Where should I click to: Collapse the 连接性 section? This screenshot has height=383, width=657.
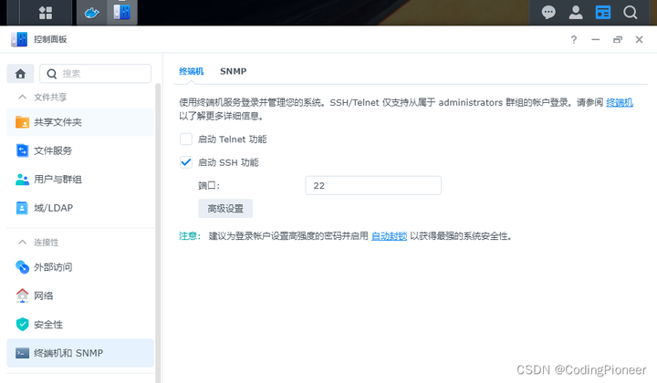click(x=22, y=243)
